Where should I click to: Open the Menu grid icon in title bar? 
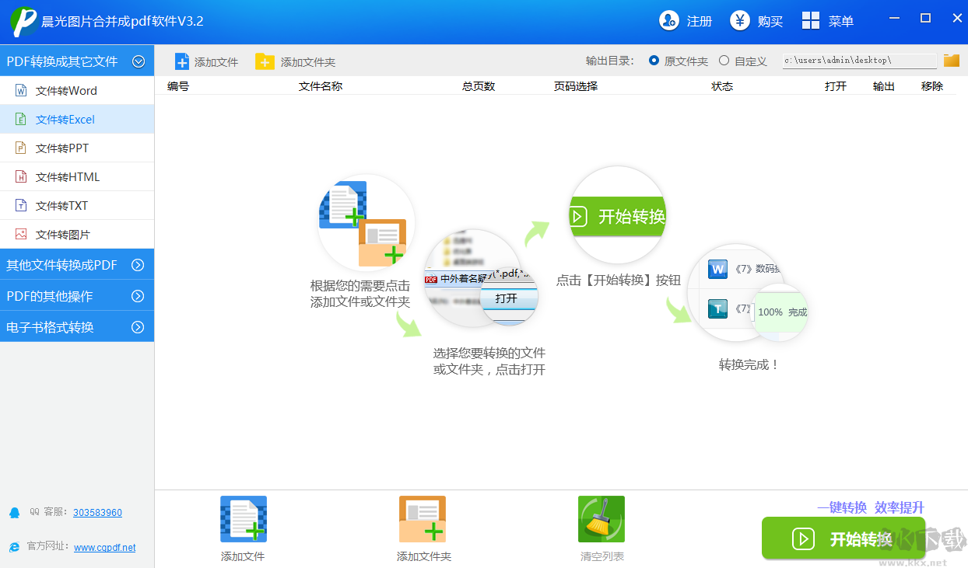click(x=811, y=21)
